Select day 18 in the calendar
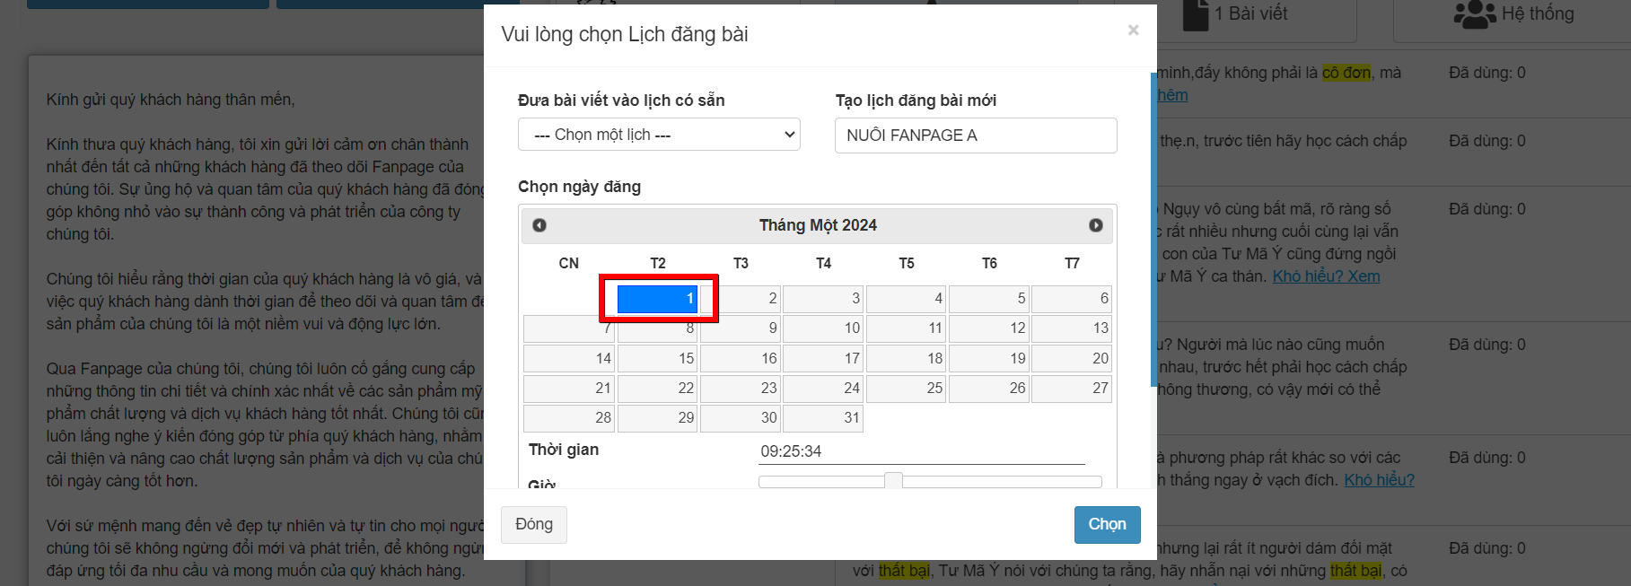This screenshot has width=1631, height=586. click(906, 359)
